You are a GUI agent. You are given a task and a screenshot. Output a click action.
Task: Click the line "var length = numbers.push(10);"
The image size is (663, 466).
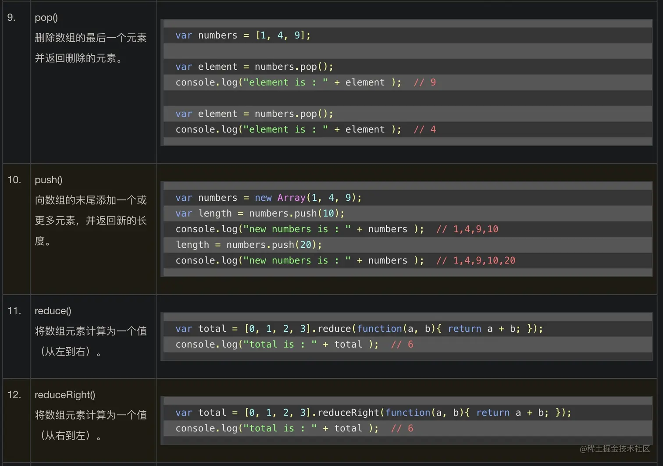[x=260, y=213]
